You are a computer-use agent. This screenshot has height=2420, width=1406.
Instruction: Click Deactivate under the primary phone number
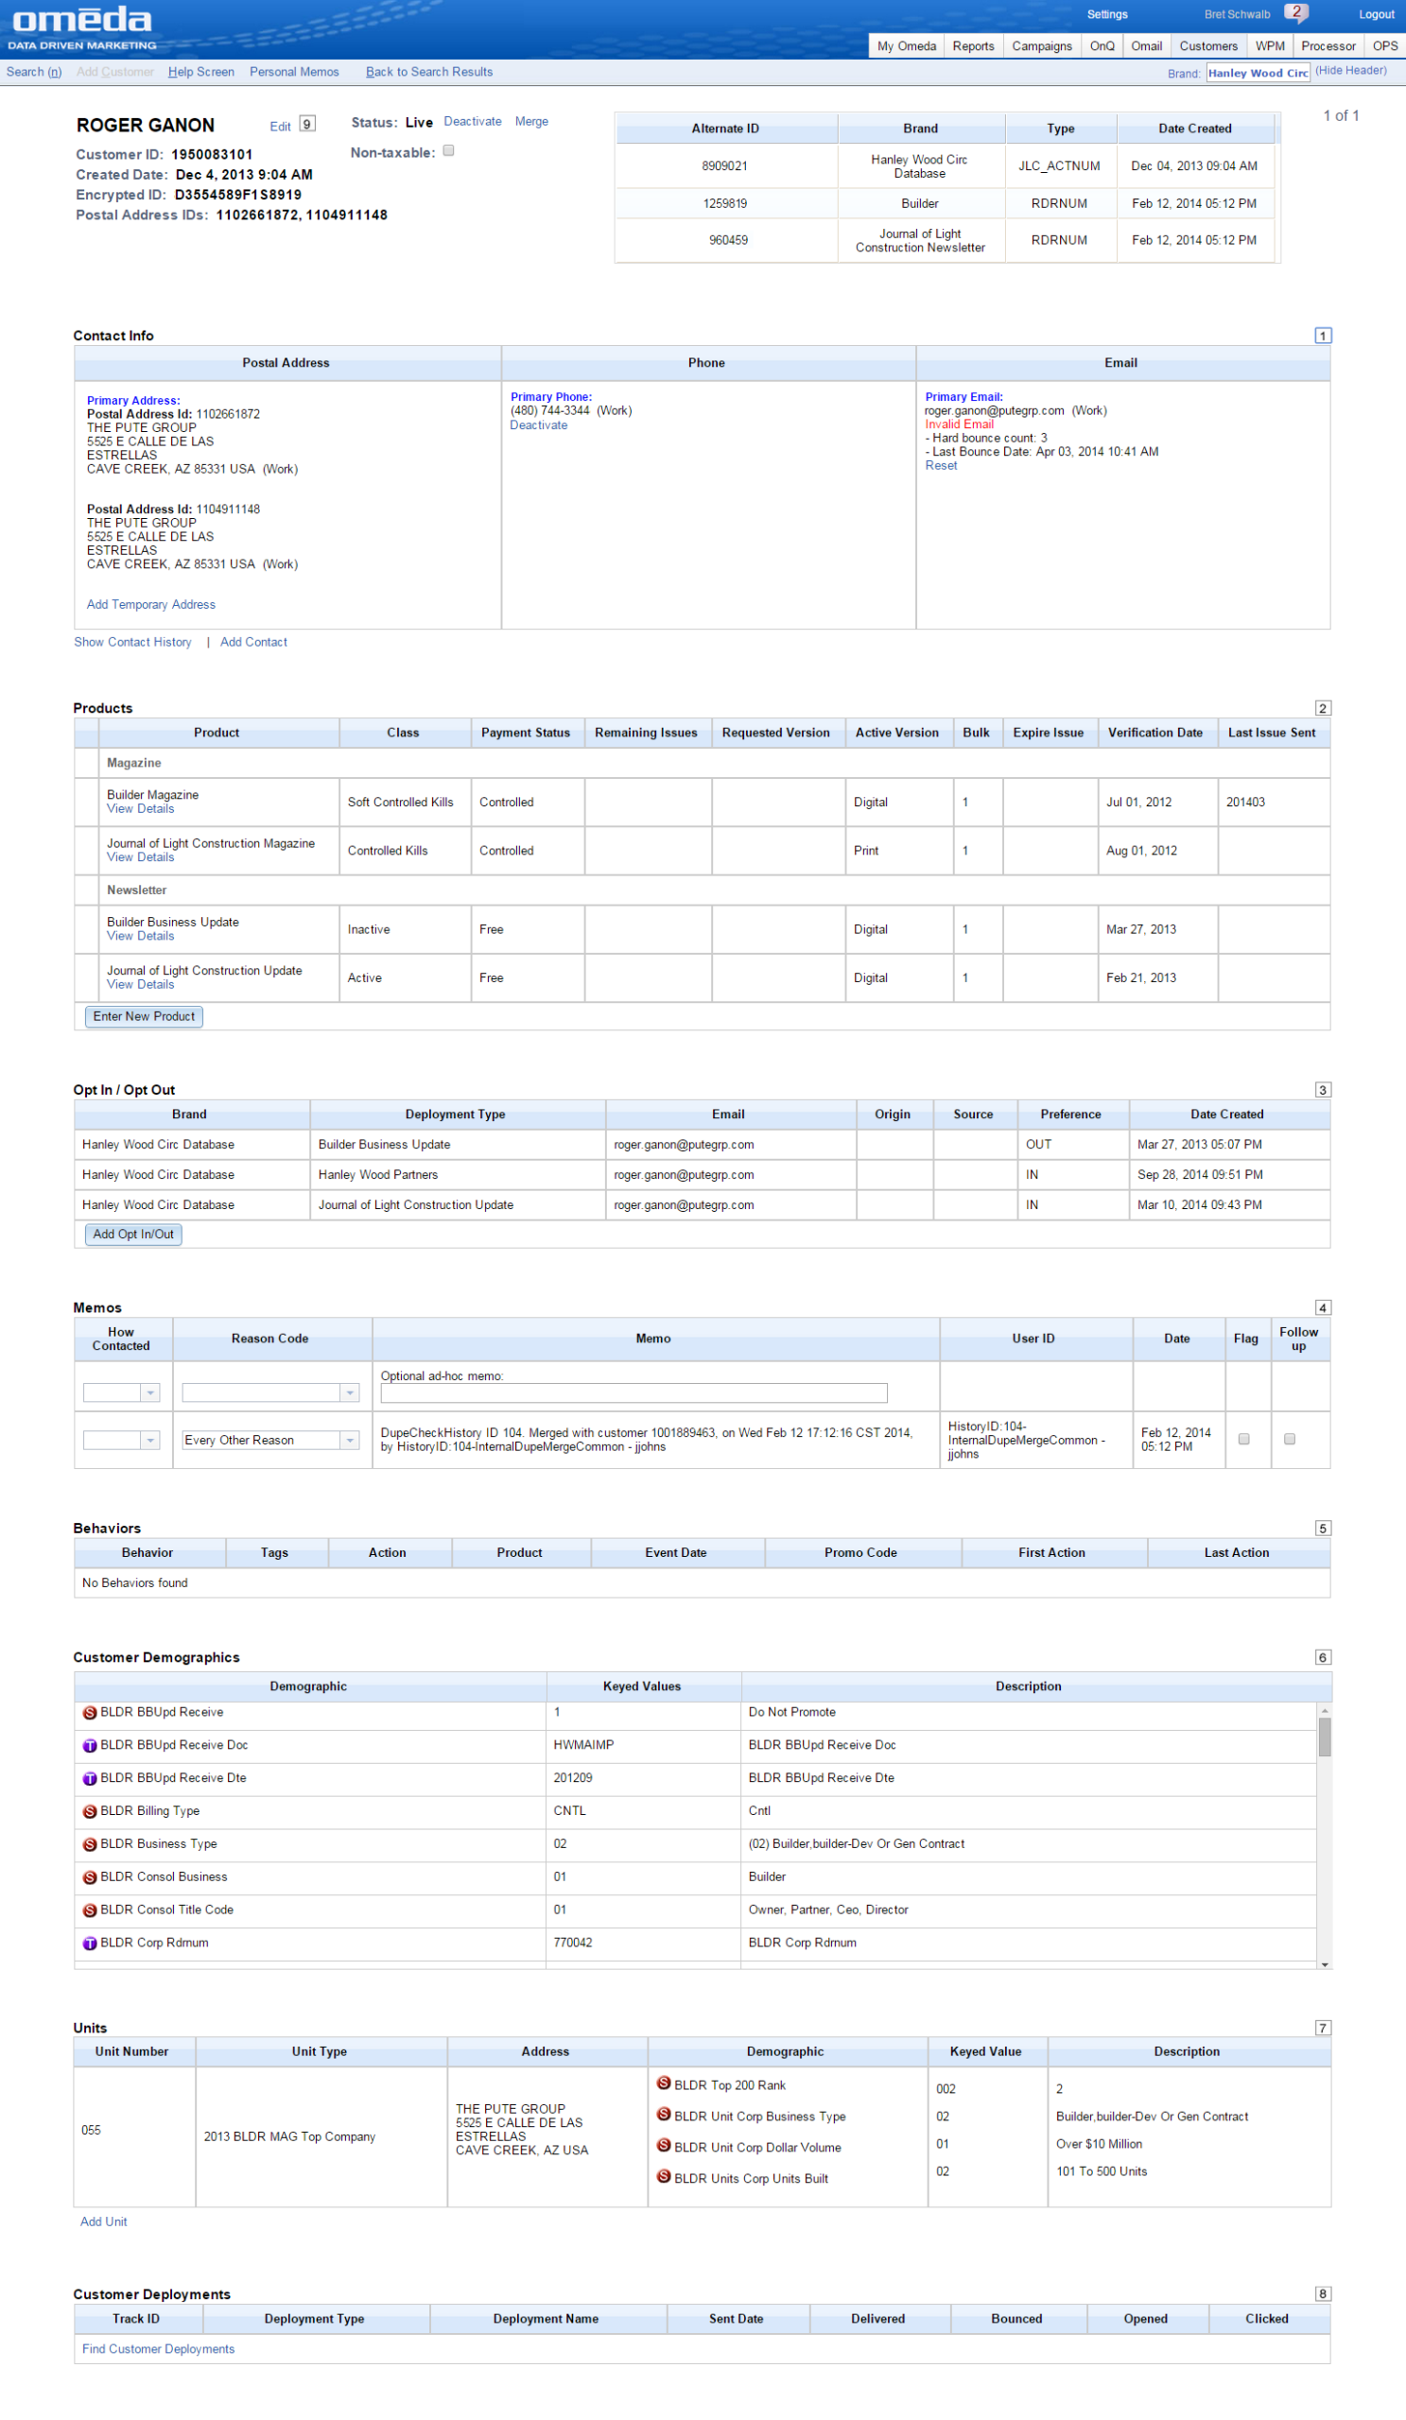click(539, 425)
